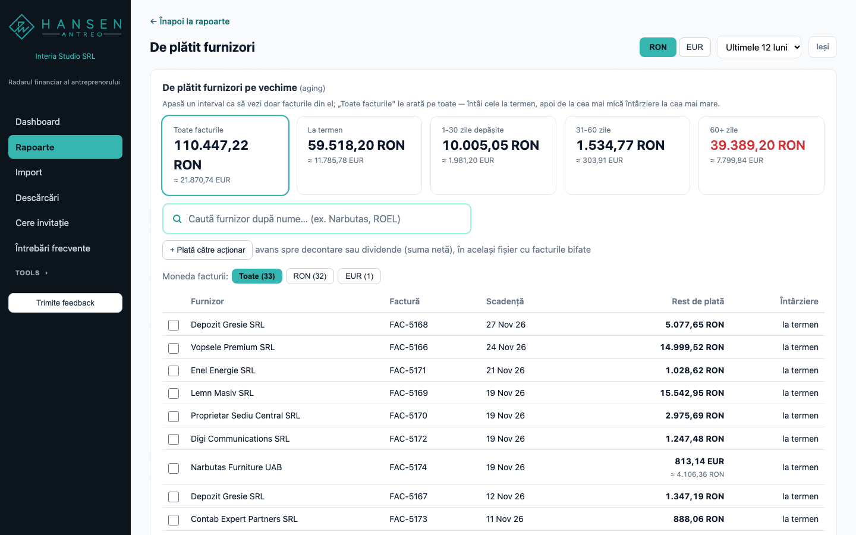Select the 60+ zile aging card
856x535 pixels.
tap(761, 155)
